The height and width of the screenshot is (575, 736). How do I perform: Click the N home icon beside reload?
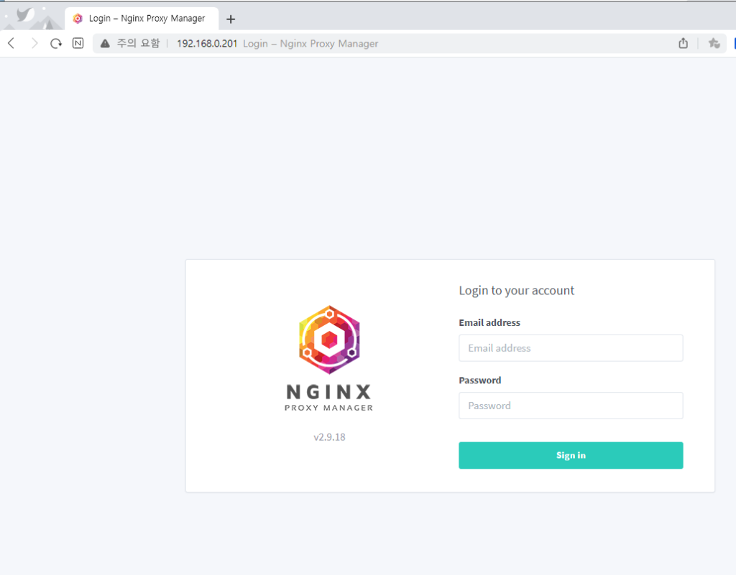click(78, 43)
